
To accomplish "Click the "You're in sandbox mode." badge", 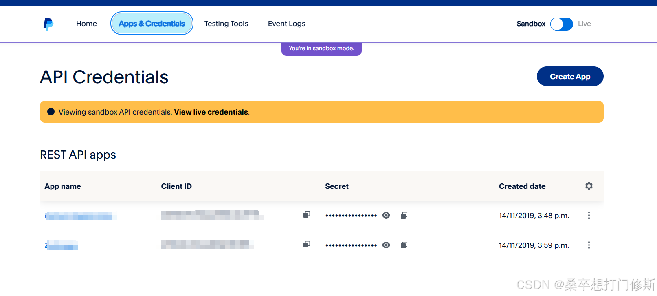I will 321,49.
